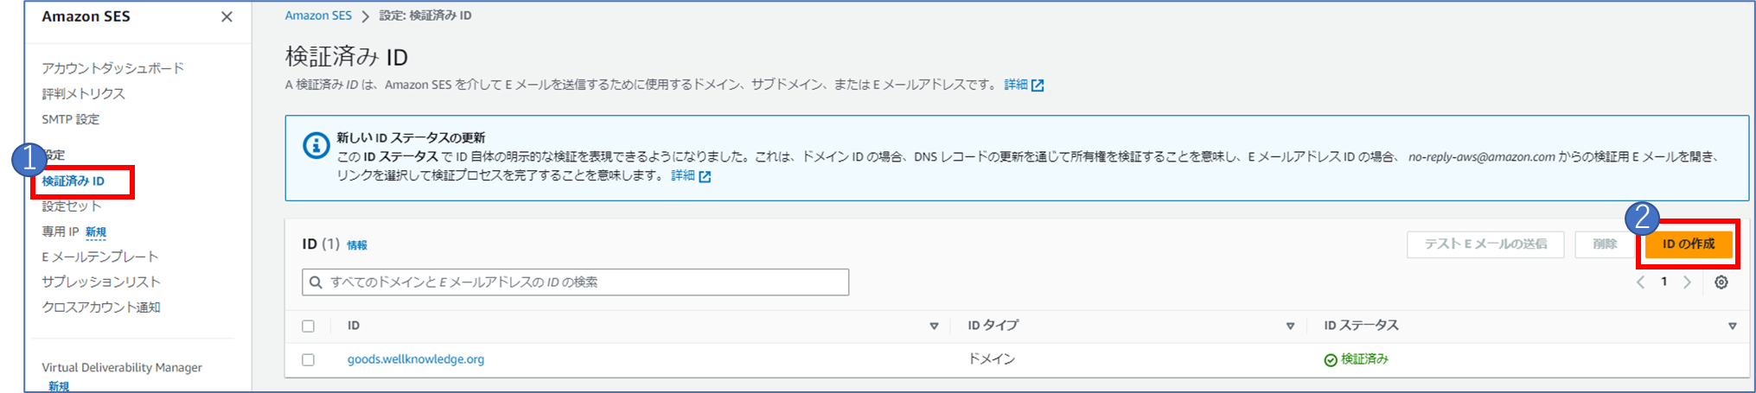Open table preferences gear icon
1756x393 pixels.
[x=1721, y=282]
